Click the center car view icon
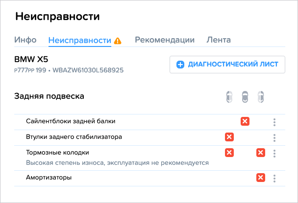Image resolution: width=298 pixels, height=203 pixels. point(245,97)
